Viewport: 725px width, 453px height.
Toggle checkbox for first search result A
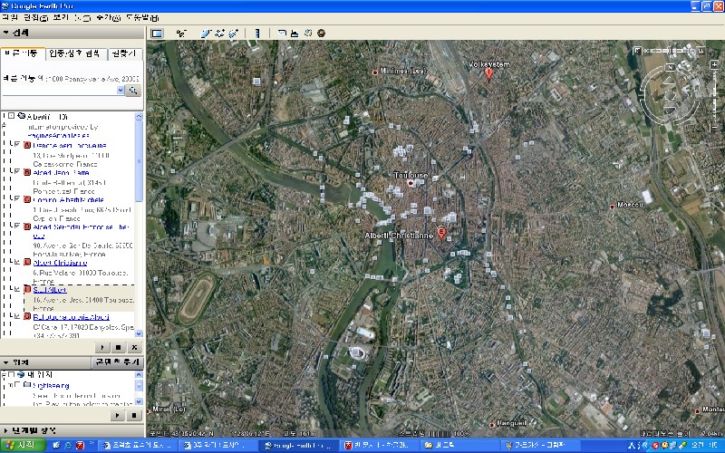coord(16,144)
